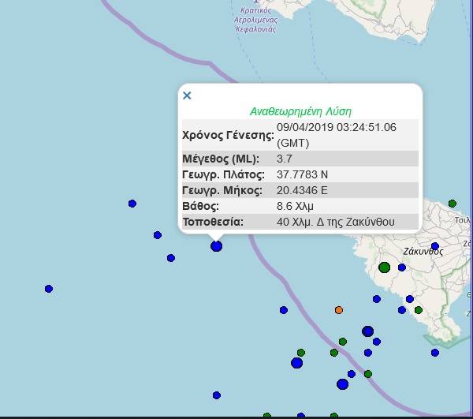Click the orange earthquake marker
Viewport: 473px width, 419px height.
[339, 310]
